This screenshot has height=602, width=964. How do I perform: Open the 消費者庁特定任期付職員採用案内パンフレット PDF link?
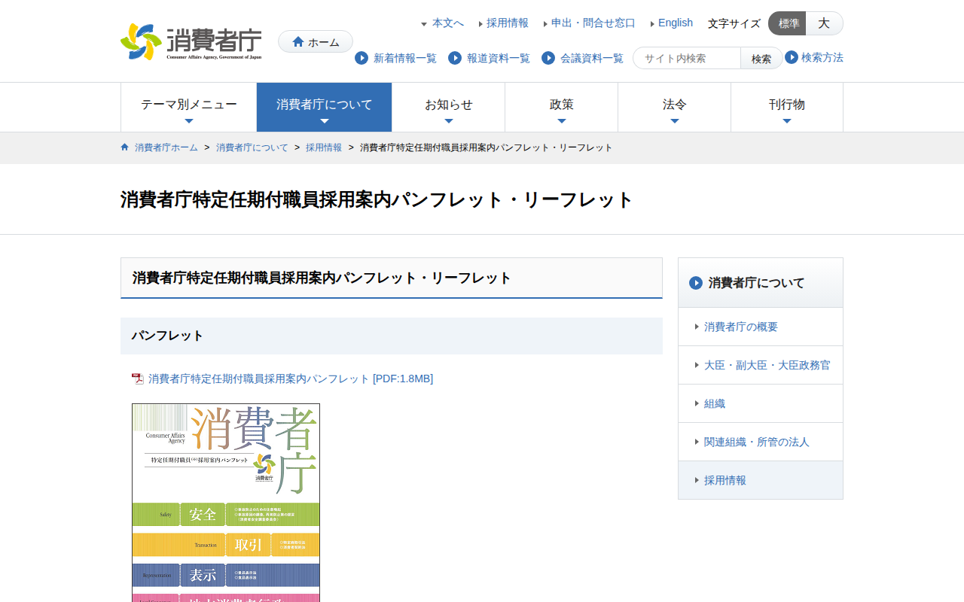[x=291, y=379]
